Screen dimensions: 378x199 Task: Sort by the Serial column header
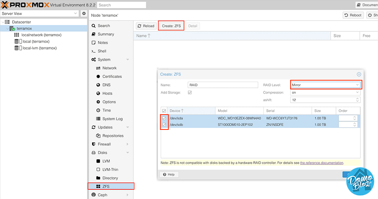point(288,111)
